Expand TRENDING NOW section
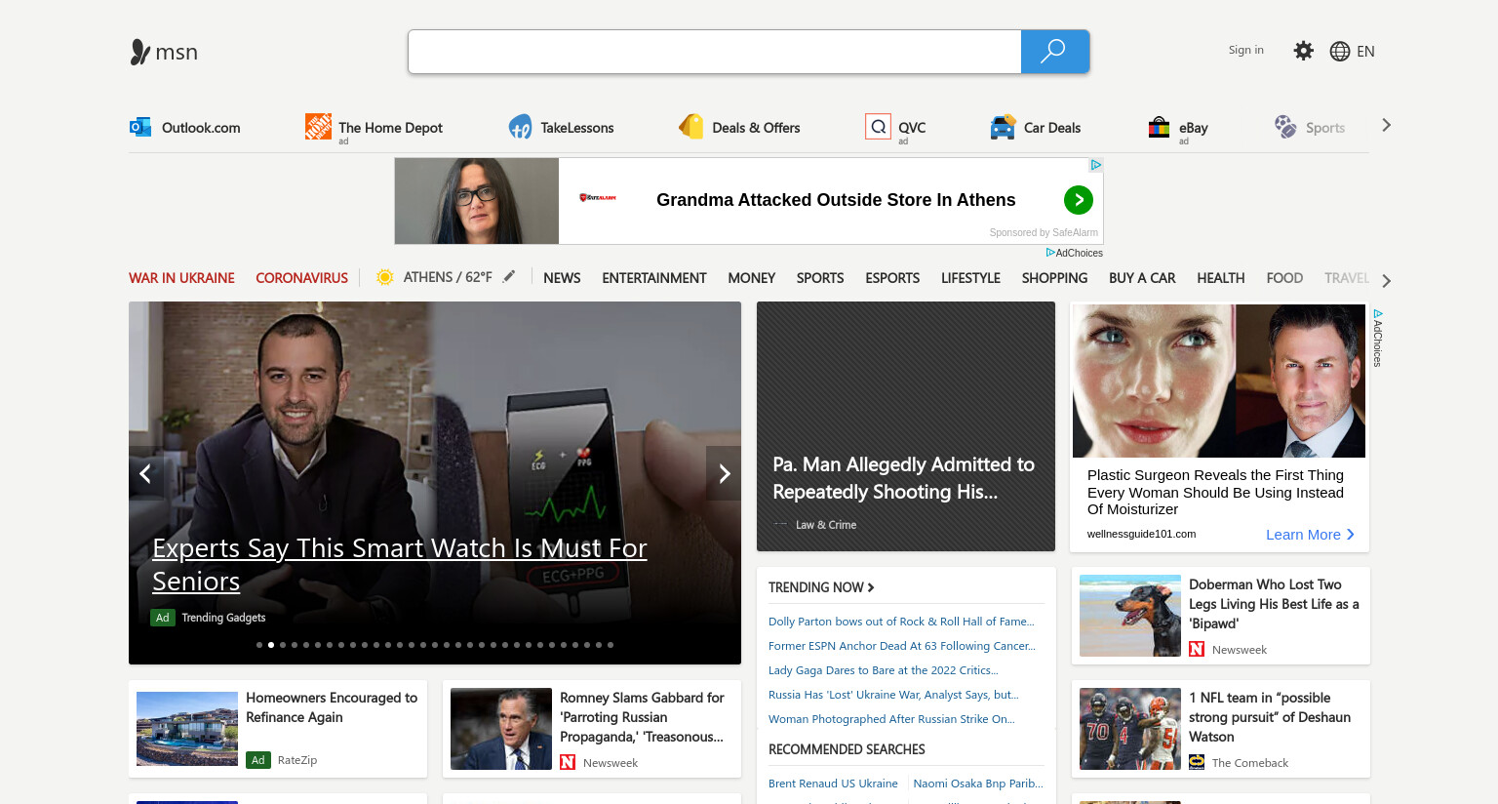The width and height of the screenshot is (1498, 804). 821,587
